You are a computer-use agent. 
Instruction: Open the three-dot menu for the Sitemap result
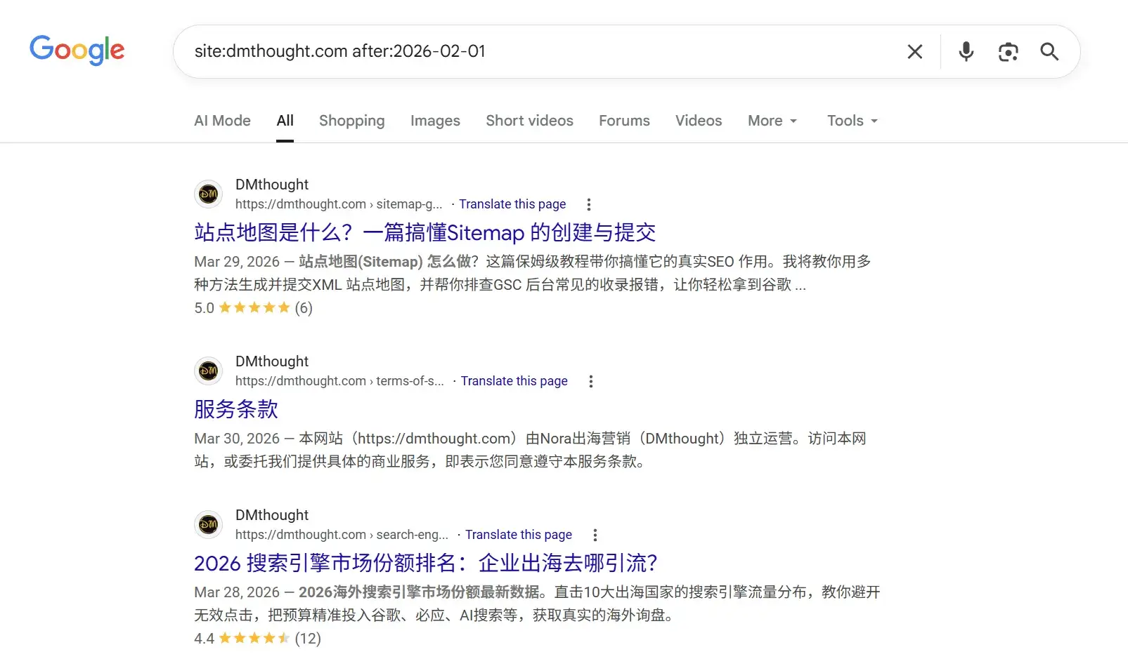(x=589, y=204)
